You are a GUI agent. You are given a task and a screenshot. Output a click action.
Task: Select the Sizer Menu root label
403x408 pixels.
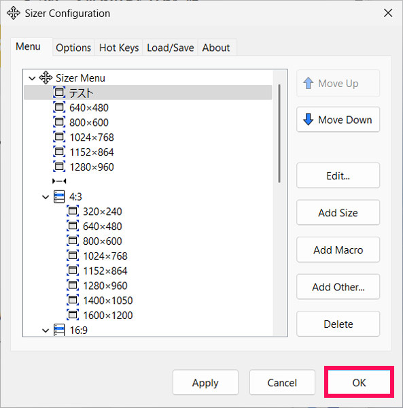tap(80, 78)
